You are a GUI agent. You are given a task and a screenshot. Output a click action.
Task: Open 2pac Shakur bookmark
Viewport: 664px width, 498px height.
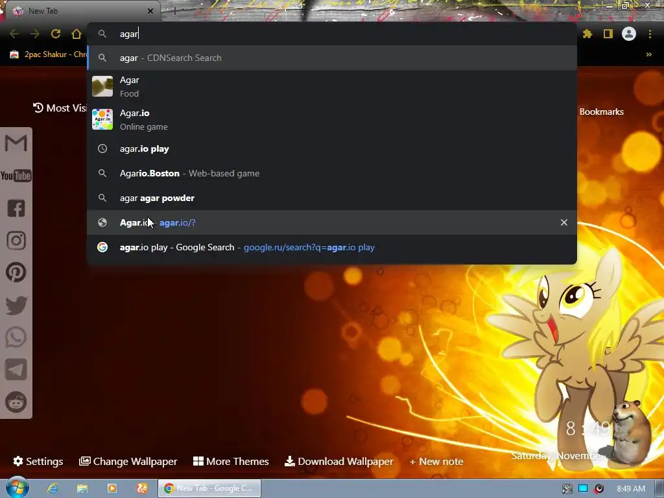pyautogui.click(x=48, y=54)
